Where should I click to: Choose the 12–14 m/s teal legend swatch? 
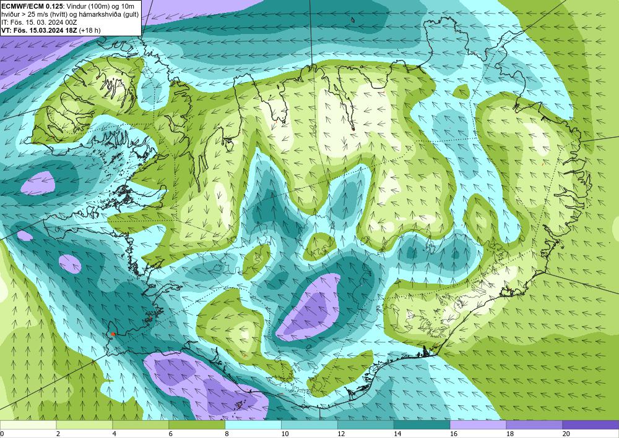point(366,425)
